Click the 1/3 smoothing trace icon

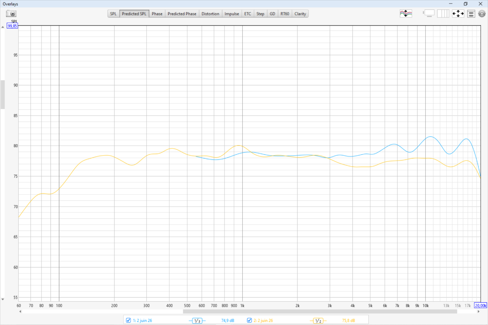coord(197,320)
